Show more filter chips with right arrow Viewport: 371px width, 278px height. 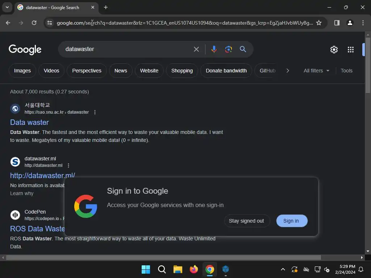coord(288,71)
